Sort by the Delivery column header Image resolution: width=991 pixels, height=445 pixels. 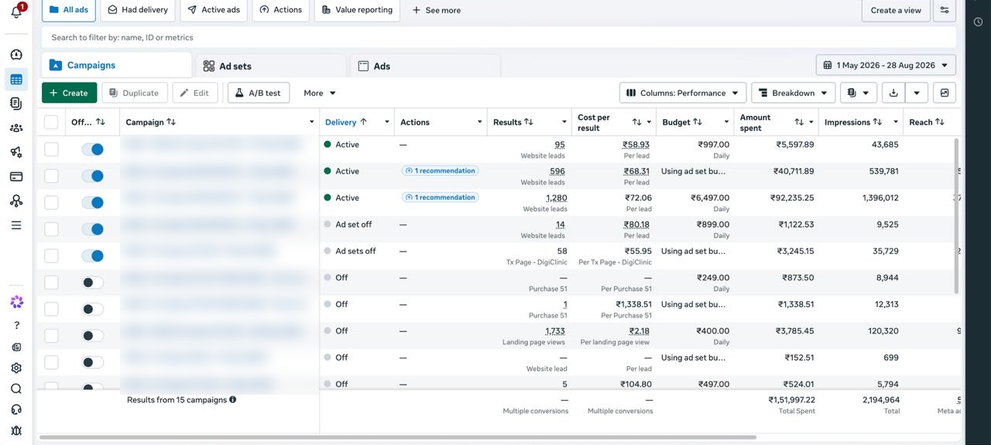346,122
